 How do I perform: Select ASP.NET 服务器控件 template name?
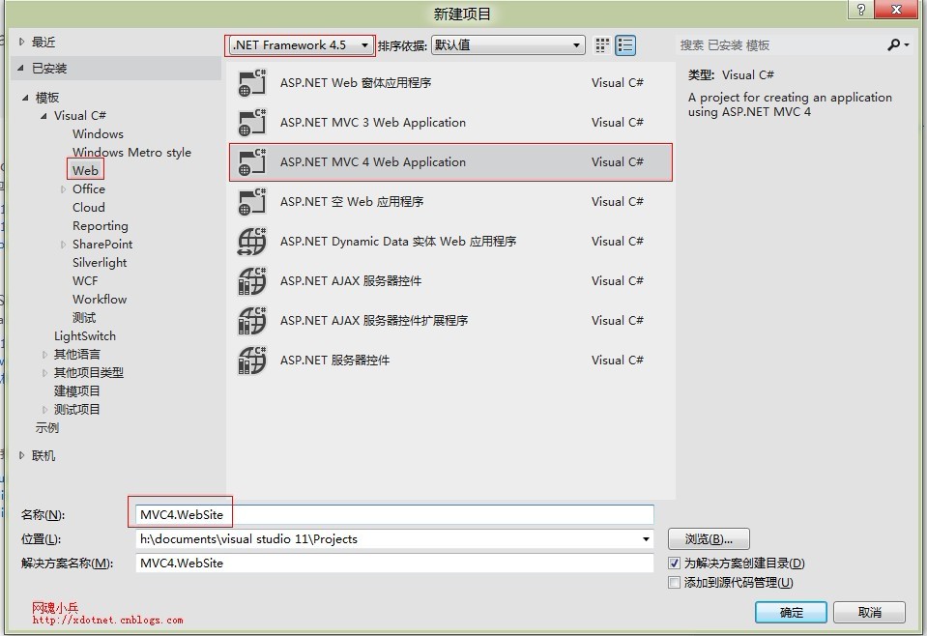tap(334, 360)
